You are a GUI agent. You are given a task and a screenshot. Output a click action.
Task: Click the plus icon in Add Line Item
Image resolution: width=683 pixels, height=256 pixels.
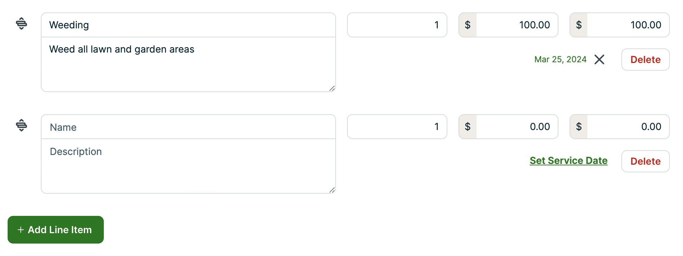[21, 230]
